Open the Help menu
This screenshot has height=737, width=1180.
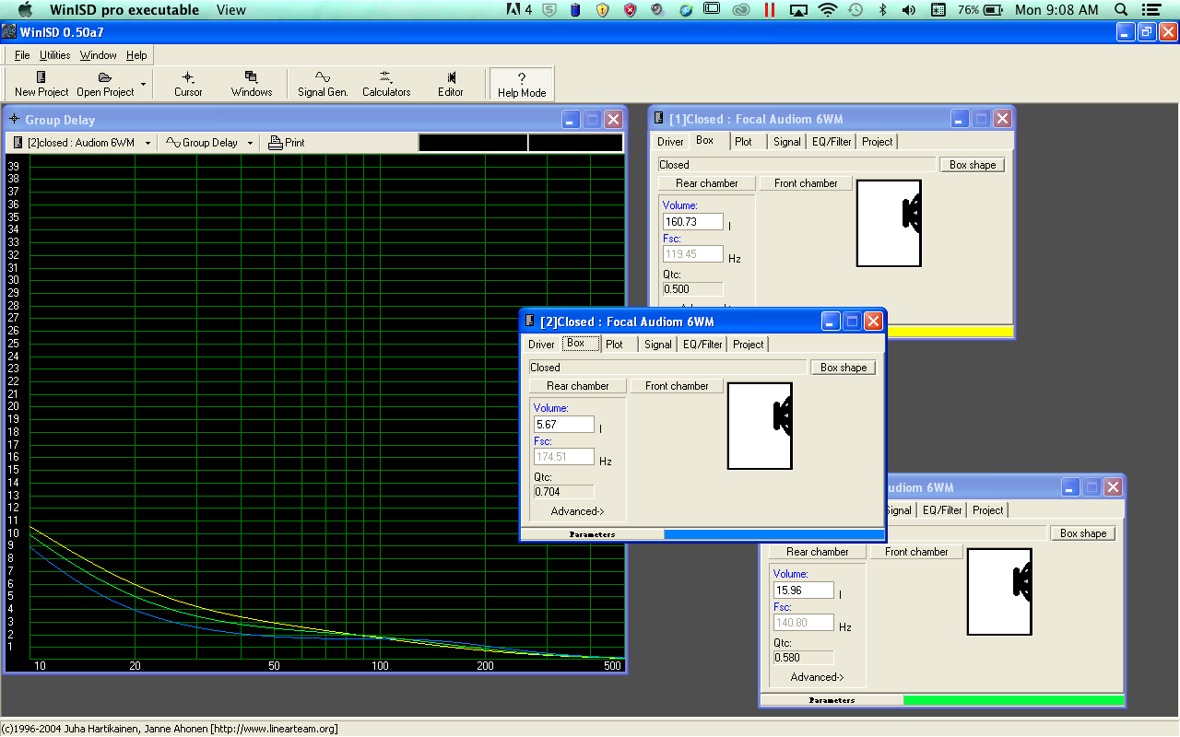coord(136,55)
